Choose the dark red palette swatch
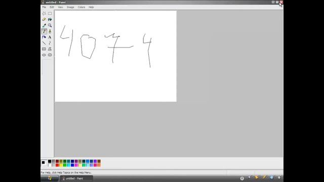The height and width of the screenshot is (182, 324). click(57, 161)
